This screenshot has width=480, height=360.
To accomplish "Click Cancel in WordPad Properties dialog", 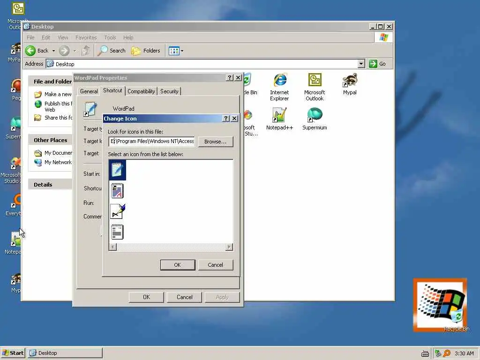I will pos(185,297).
